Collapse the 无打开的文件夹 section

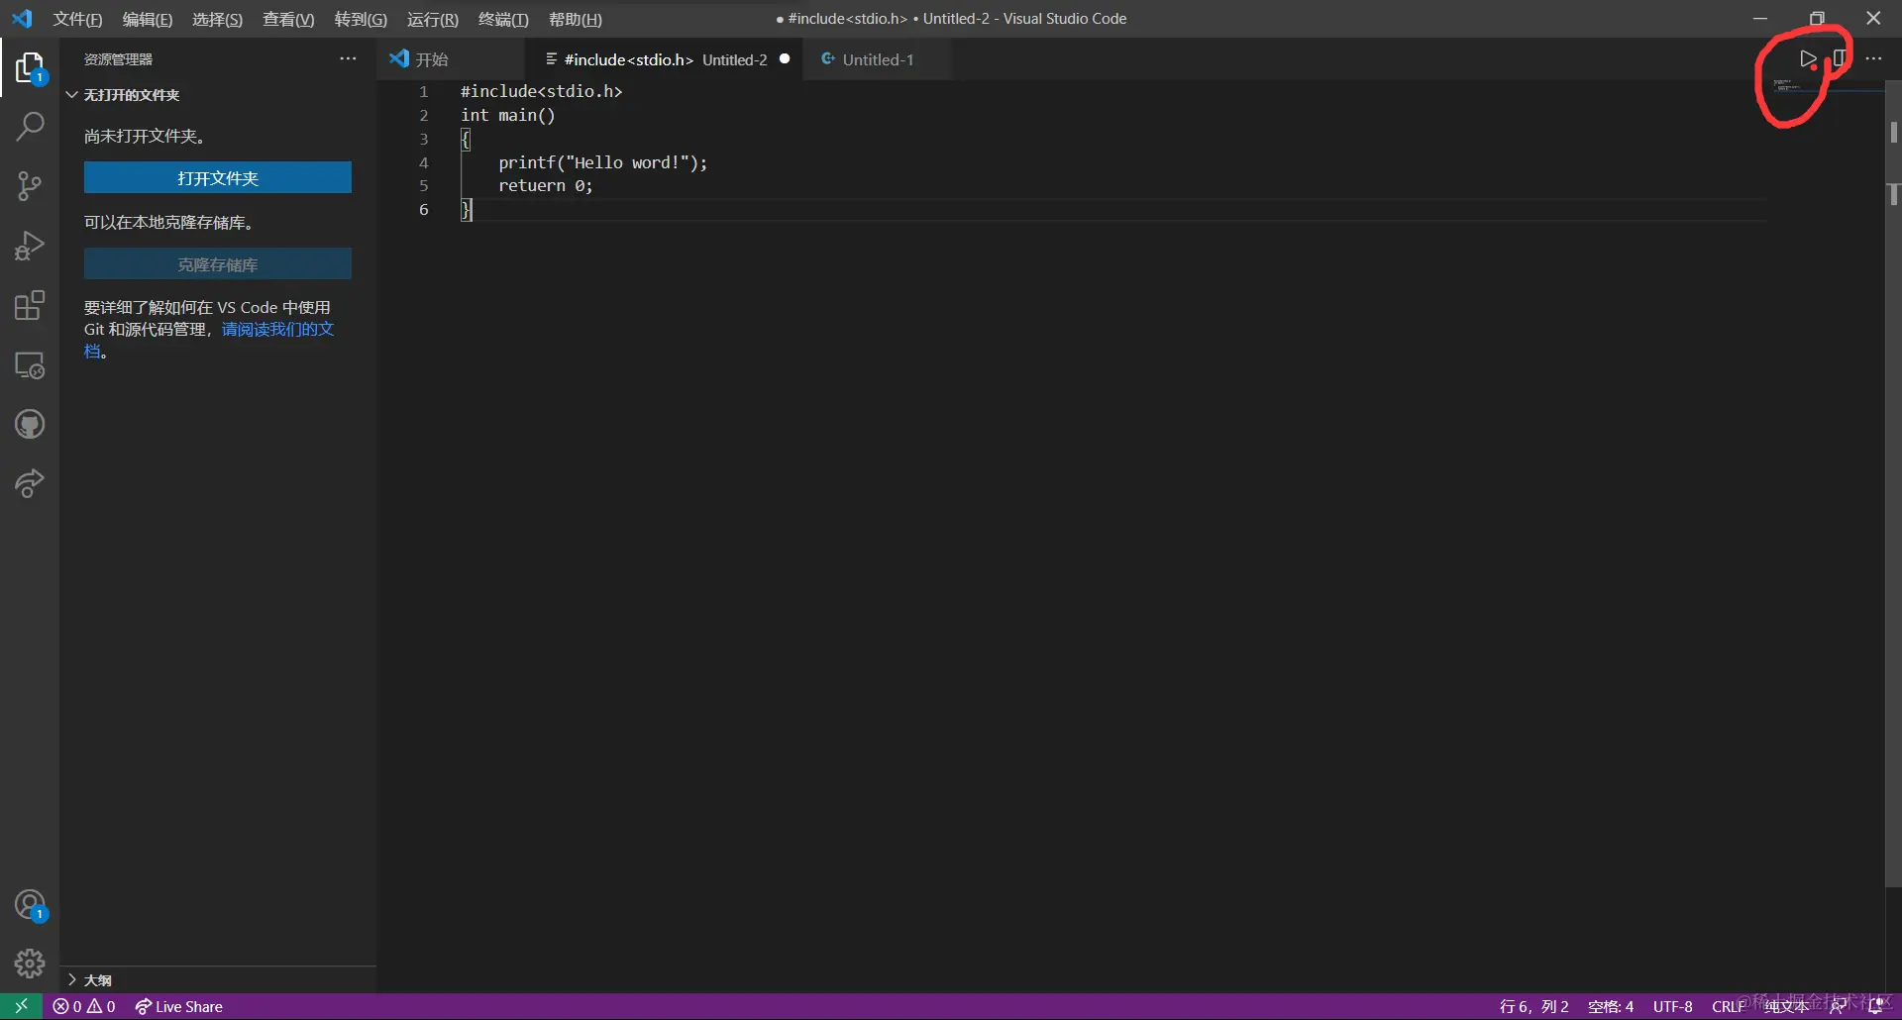218,95
